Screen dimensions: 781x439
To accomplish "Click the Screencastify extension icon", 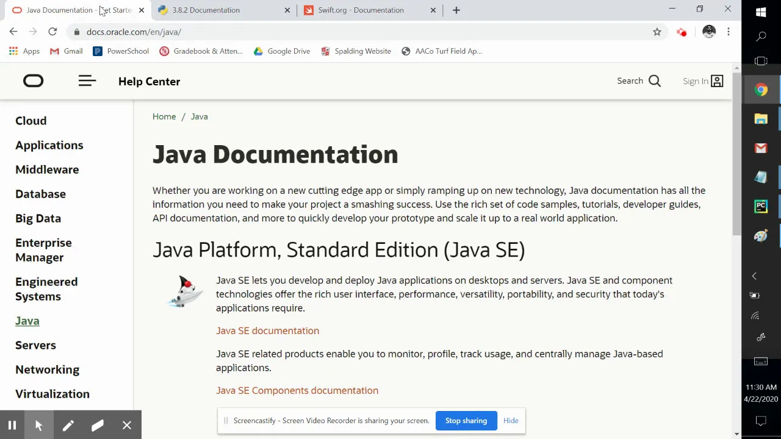I will (x=682, y=32).
